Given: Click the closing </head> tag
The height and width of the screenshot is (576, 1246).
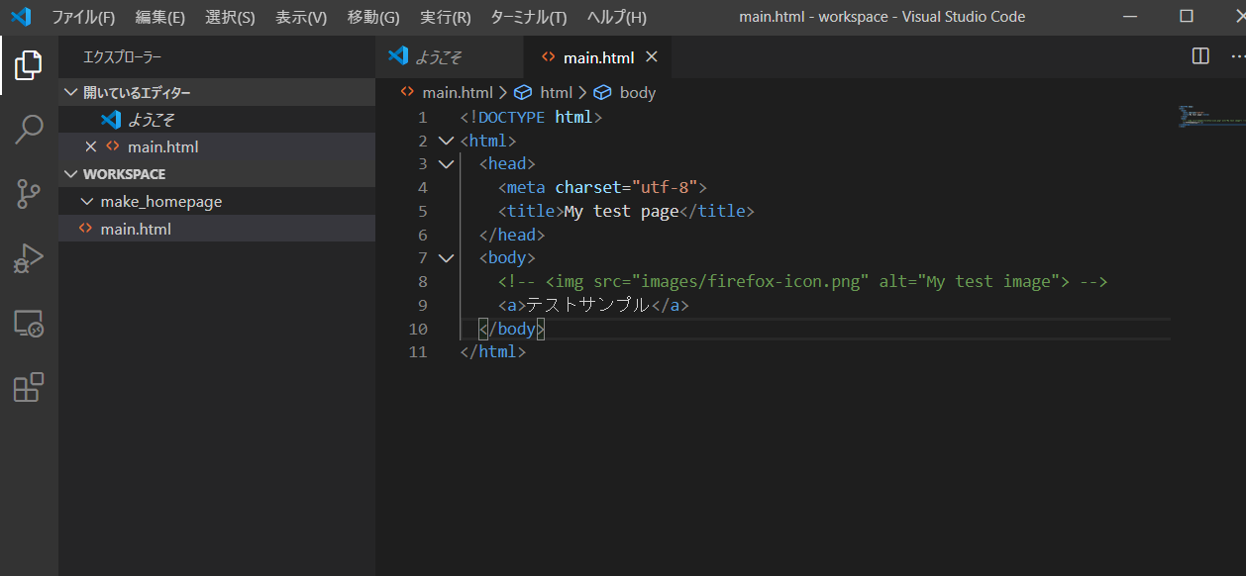Looking at the screenshot, I should [x=512, y=235].
